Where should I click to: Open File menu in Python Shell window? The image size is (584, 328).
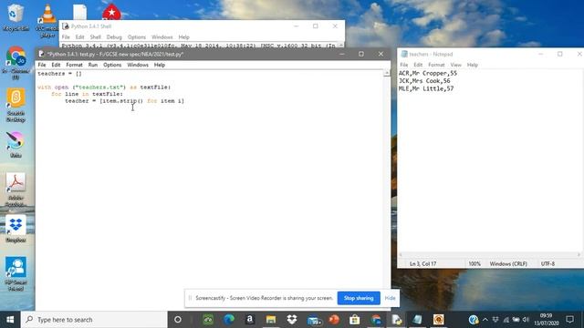[x=66, y=37]
